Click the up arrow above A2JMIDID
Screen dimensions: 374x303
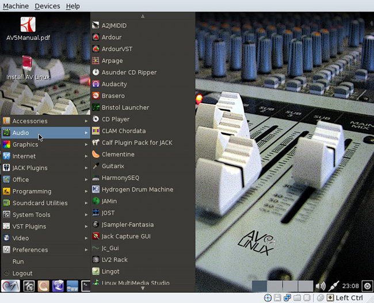pos(143,16)
